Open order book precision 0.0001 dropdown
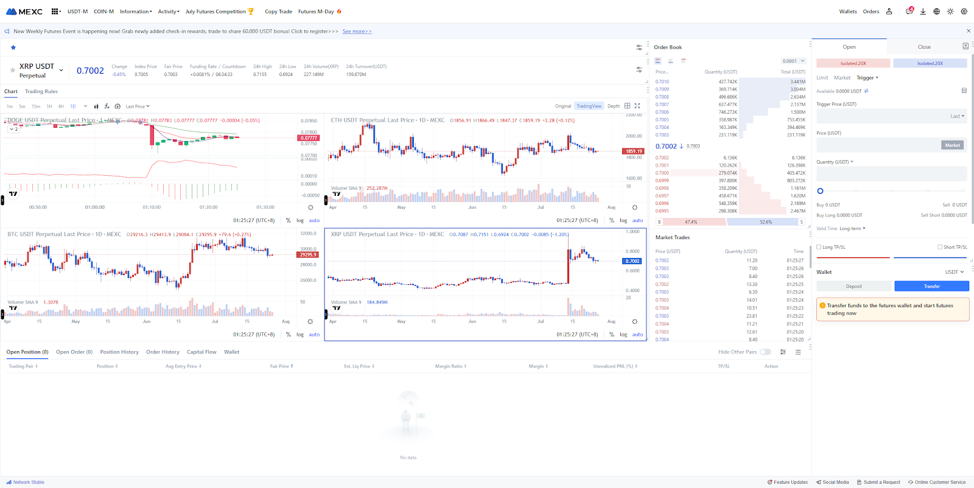This screenshot has width=974, height=488. [x=794, y=61]
